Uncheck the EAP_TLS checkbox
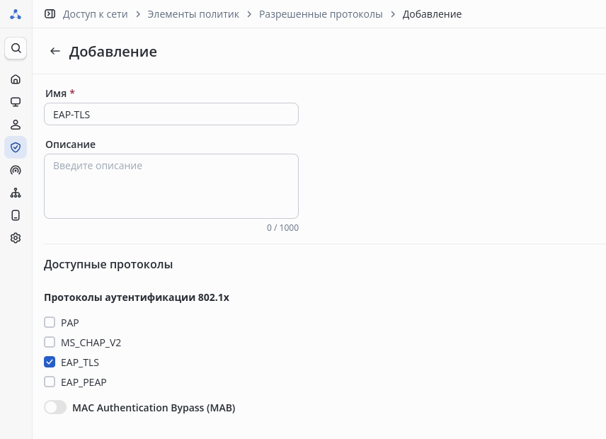The width and height of the screenshot is (606, 439). pos(50,363)
